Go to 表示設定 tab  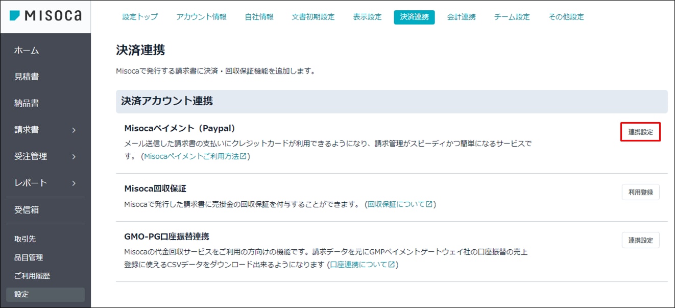tap(367, 17)
